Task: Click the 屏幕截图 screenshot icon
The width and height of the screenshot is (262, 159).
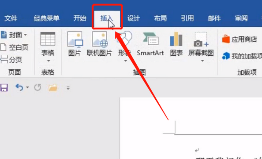Action: (201, 39)
